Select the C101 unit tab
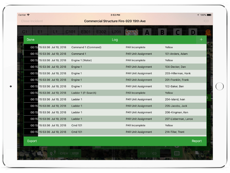This screenshot has height=173, width=230. point(70,32)
